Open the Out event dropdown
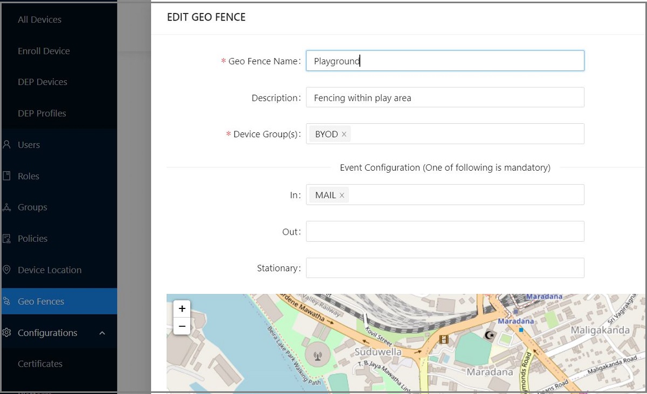 (445, 231)
